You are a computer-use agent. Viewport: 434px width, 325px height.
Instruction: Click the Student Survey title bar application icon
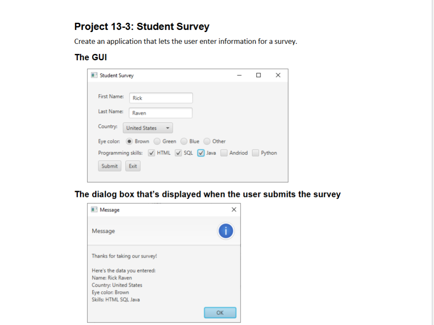click(94, 75)
